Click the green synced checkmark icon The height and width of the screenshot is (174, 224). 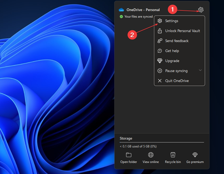click(121, 17)
